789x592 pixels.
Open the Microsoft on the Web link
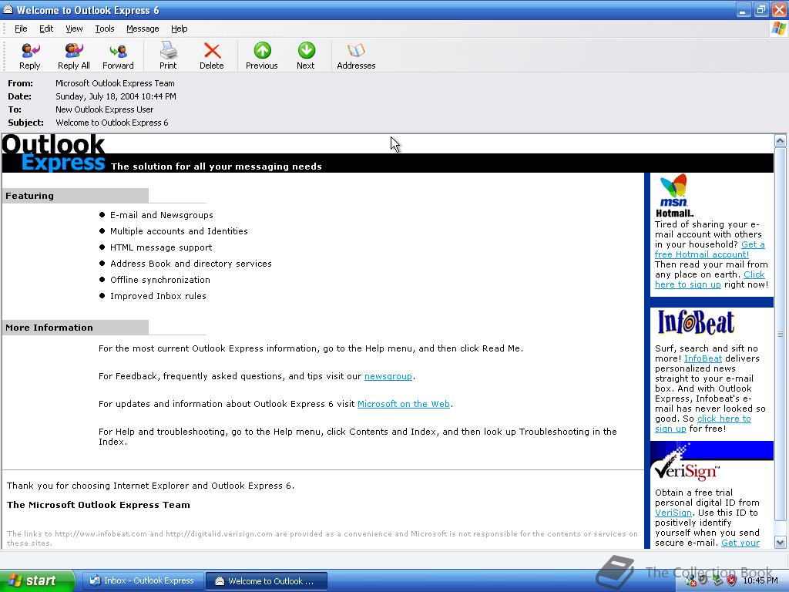pos(404,404)
